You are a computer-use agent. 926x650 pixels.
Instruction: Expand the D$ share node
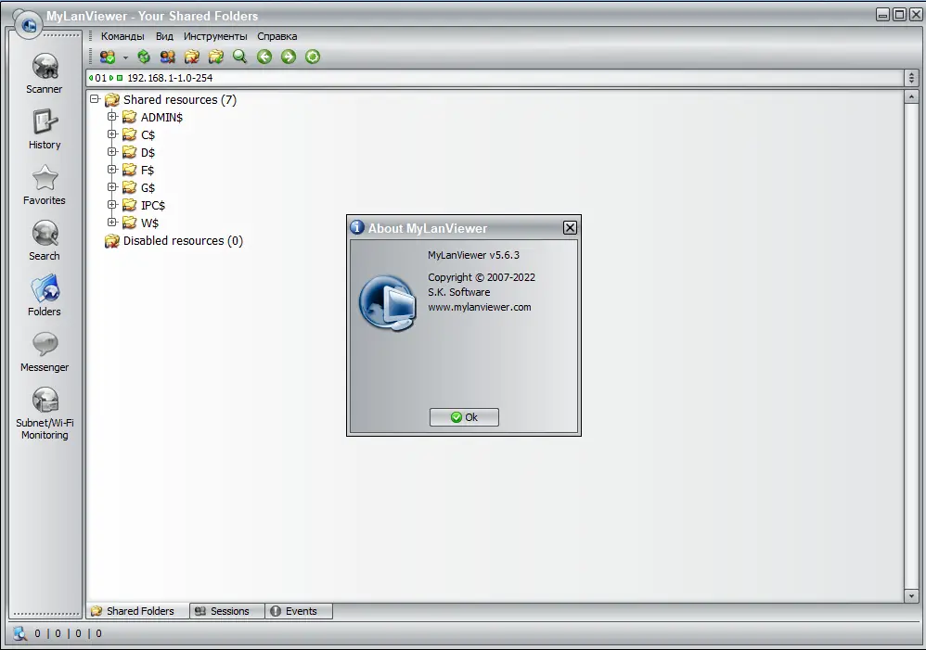(x=112, y=152)
